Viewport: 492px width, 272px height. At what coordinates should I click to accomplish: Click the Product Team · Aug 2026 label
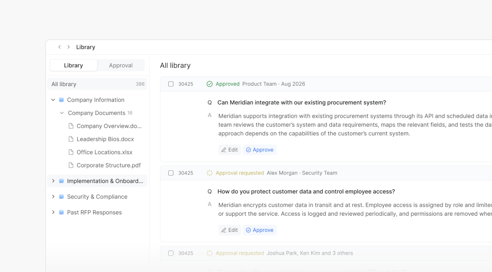(274, 84)
